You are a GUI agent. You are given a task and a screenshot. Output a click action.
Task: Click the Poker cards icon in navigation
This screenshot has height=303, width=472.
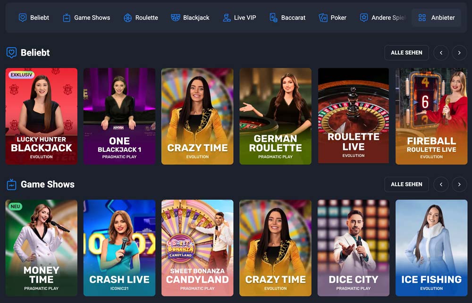pos(323,18)
